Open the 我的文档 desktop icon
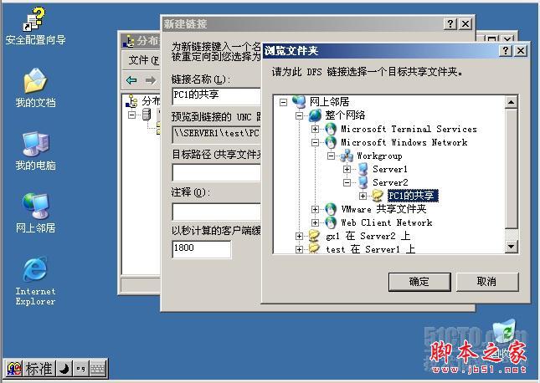This screenshot has width=540, height=383. [35, 88]
